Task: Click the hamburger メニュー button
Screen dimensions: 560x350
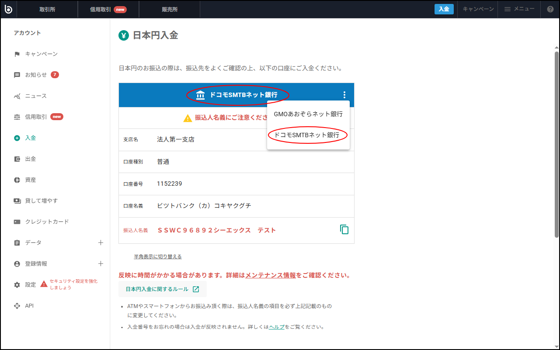Action: click(519, 9)
